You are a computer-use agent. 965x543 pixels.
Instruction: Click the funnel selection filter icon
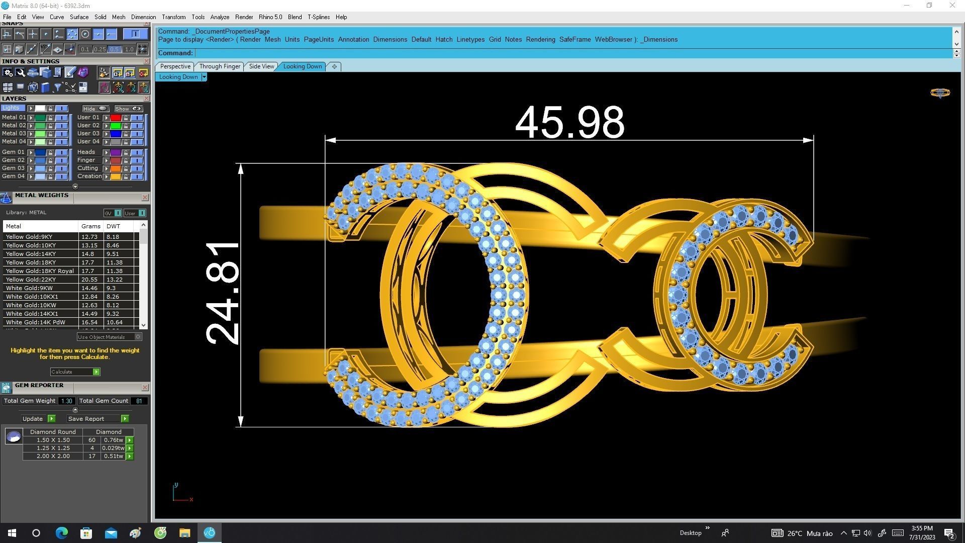point(58,87)
